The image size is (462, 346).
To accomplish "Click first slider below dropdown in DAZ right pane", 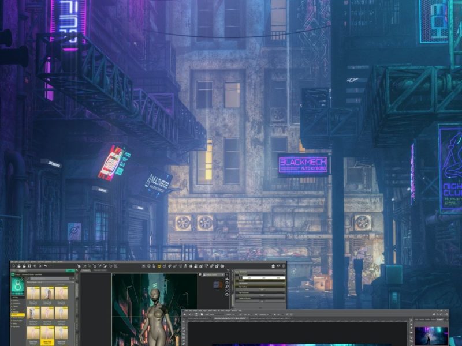I will pos(261,289).
